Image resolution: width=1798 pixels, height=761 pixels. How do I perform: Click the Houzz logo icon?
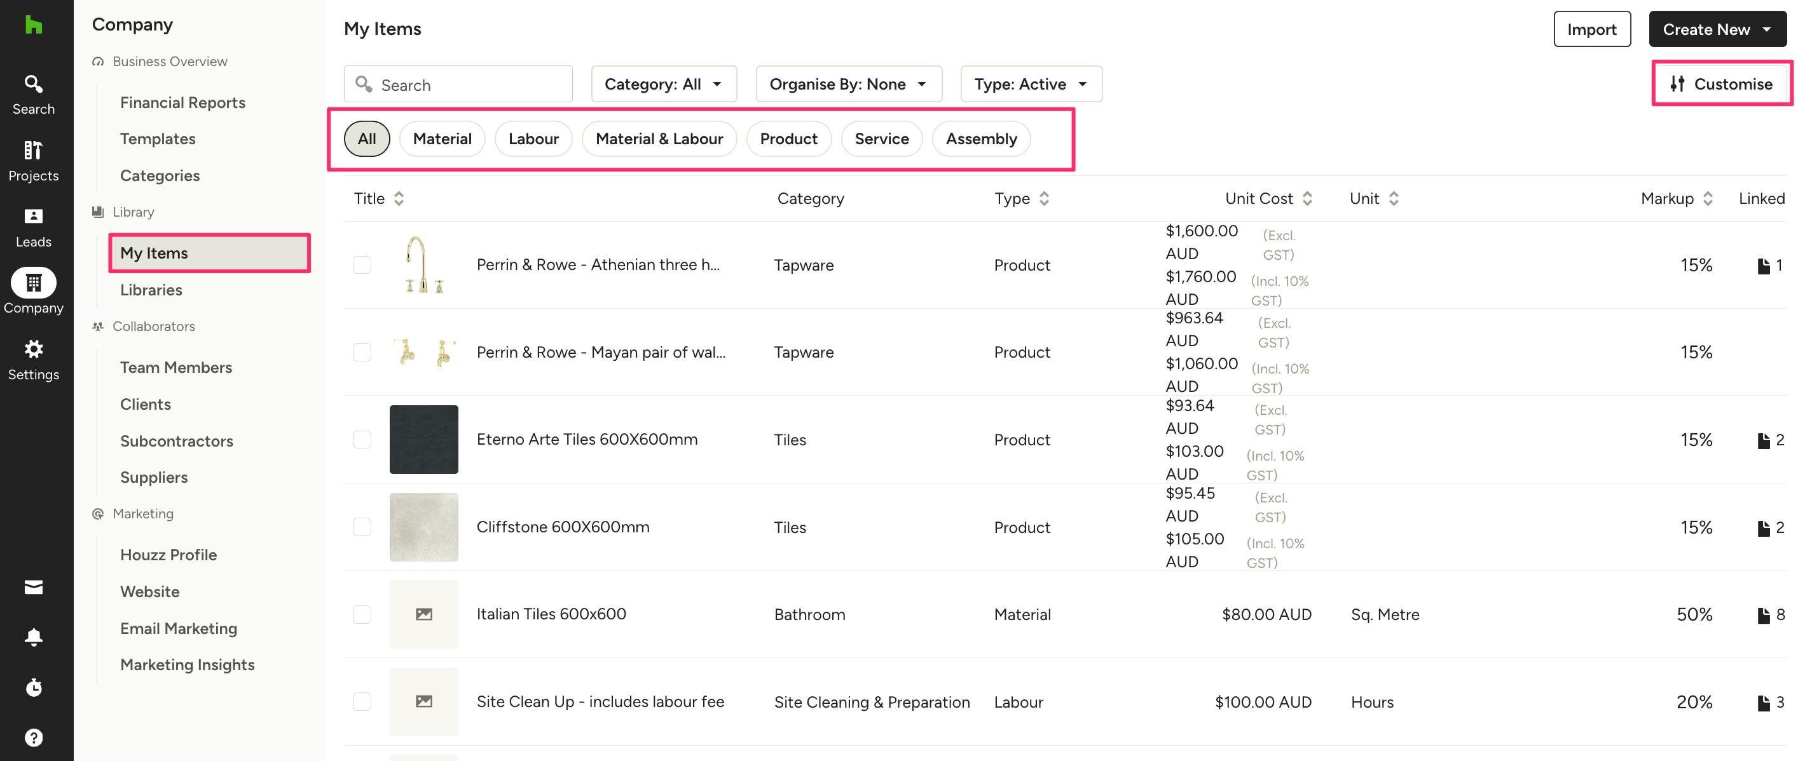(x=34, y=25)
